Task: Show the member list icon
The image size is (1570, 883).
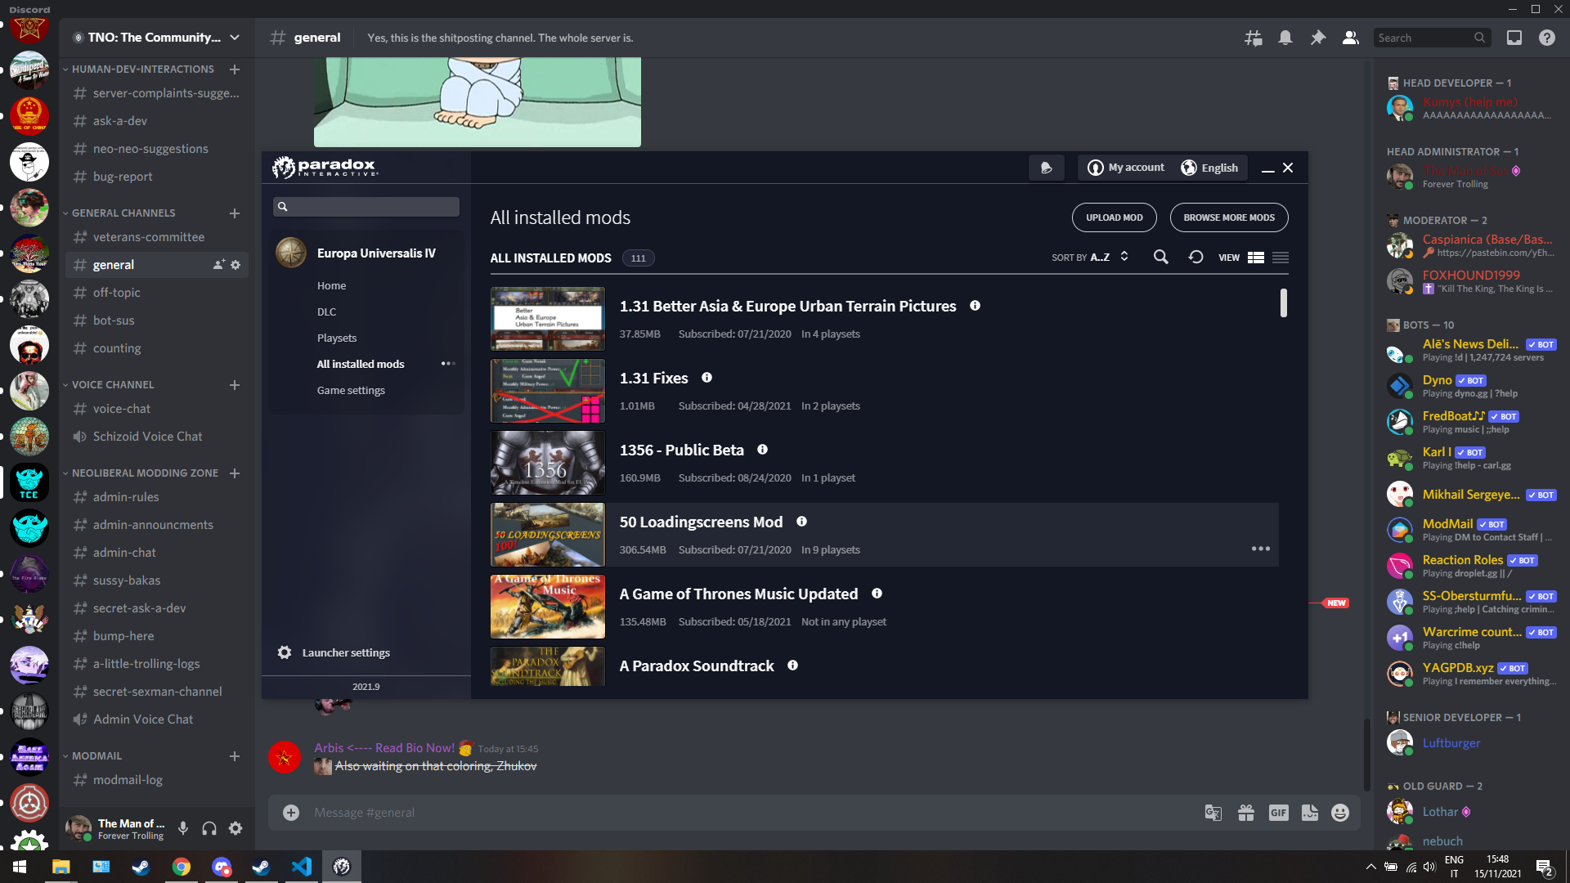Action: click(1350, 38)
